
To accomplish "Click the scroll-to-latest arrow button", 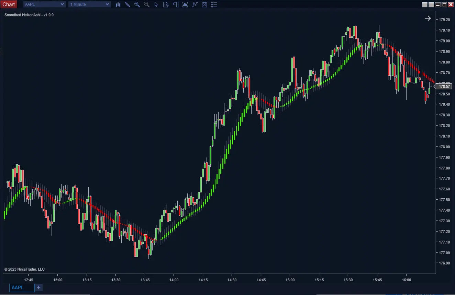I will click(428, 19).
